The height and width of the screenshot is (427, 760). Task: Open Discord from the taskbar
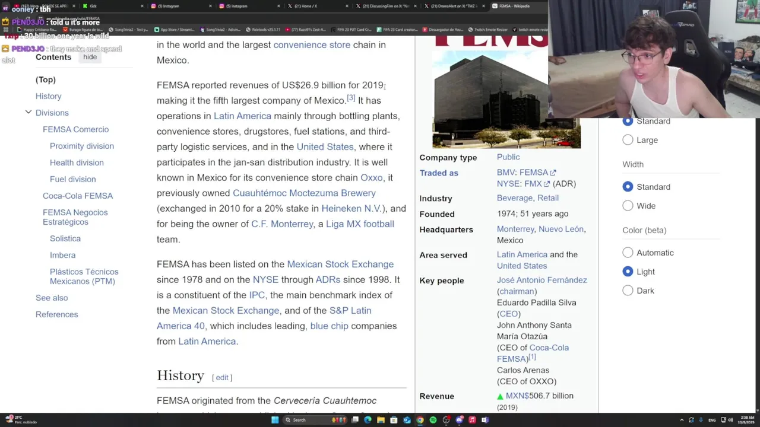459,420
